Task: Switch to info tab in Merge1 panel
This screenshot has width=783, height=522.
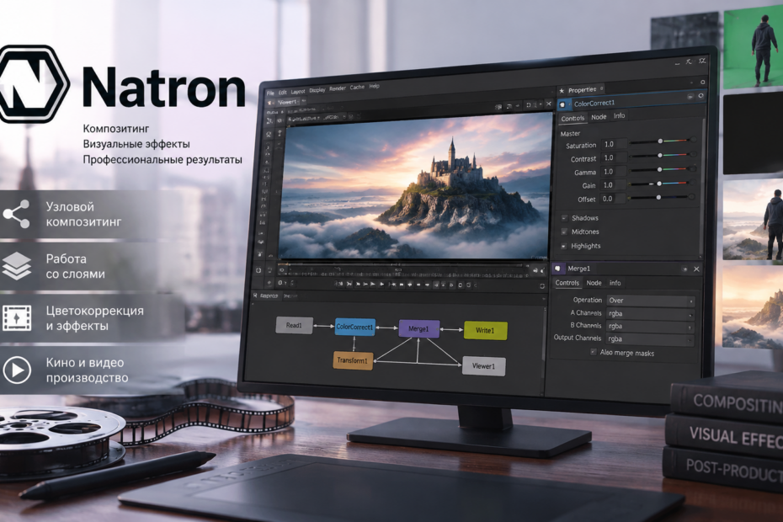Action: pos(615,283)
